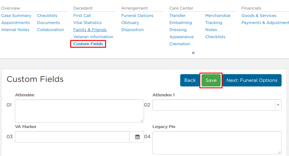
Task: Open Obituary page
Action: click(130, 22)
